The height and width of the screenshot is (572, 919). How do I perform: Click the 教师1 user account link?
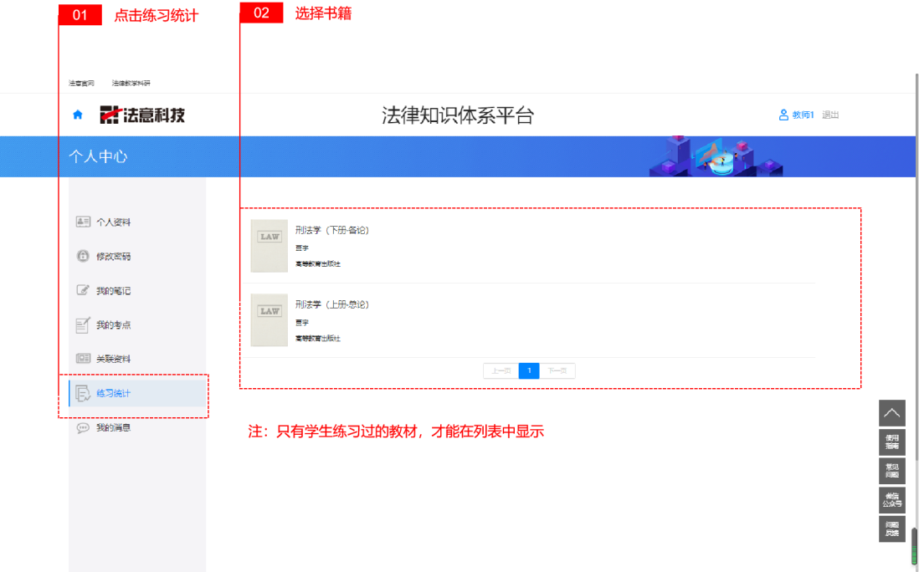tap(797, 115)
